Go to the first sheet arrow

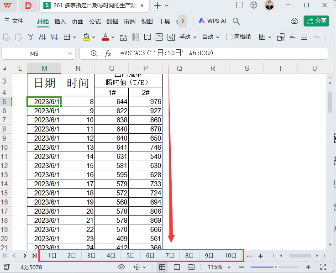coord(5,256)
